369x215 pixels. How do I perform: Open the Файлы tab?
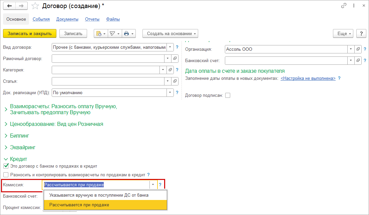point(113,19)
